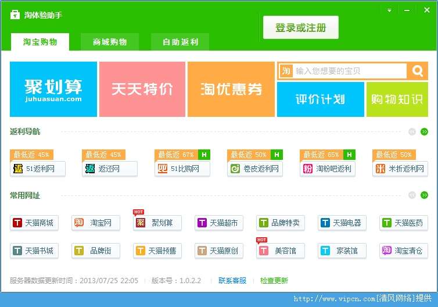
Task: Show next 常用网址 page arrow
Action: (x=424, y=195)
